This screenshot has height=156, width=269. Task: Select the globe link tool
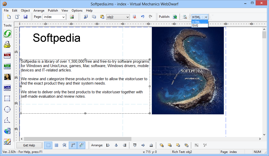[7, 131]
